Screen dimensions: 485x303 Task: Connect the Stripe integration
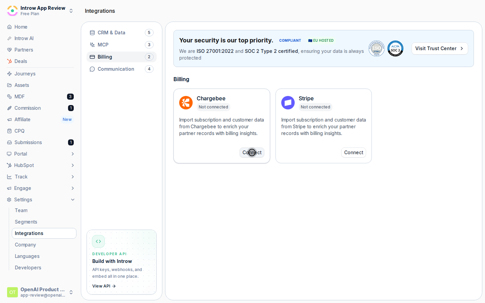point(354,153)
